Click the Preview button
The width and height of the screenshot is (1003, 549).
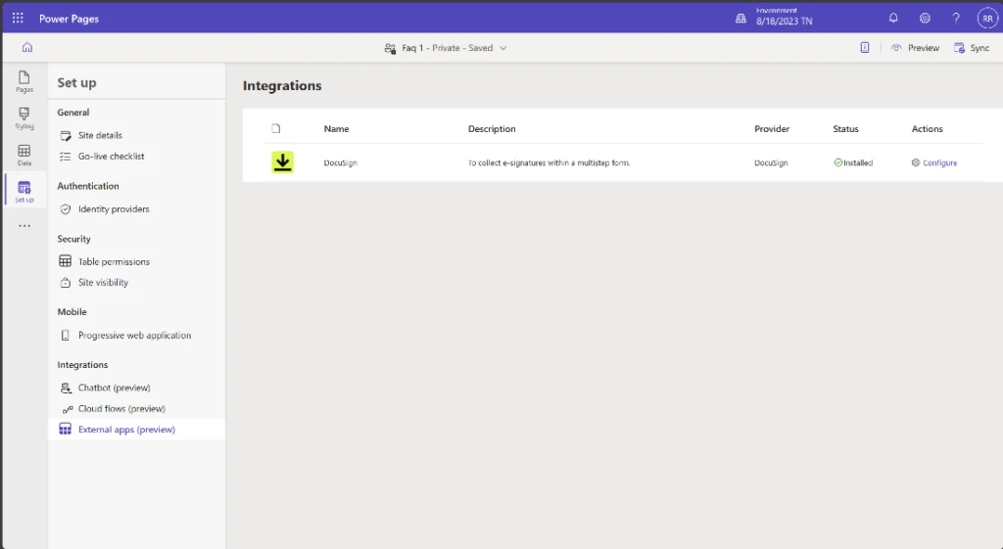point(916,48)
